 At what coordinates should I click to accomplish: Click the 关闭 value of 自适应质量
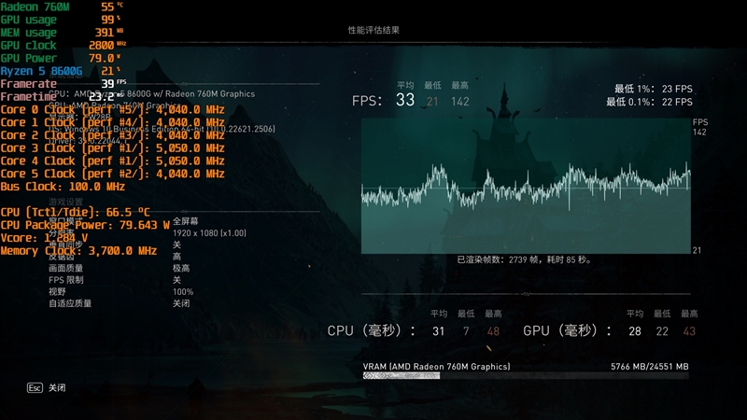click(x=181, y=303)
